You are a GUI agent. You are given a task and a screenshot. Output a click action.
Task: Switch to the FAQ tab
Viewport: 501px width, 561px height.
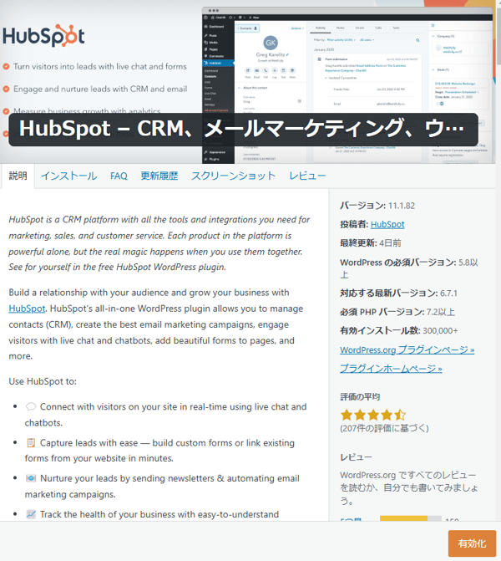(x=119, y=176)
